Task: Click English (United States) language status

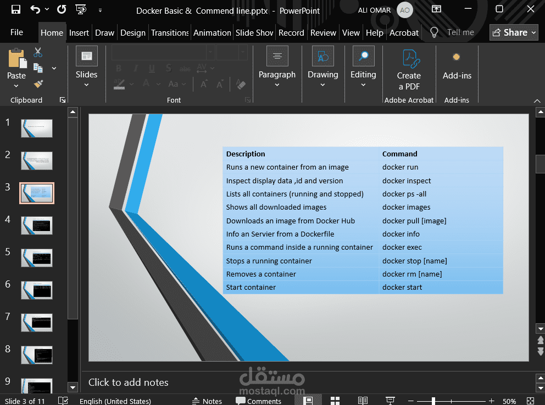Action: click(115, 401)
